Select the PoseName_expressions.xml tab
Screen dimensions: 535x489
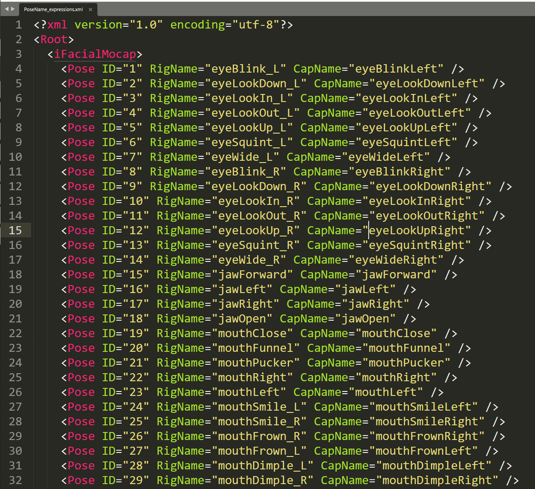coord(53,10)
